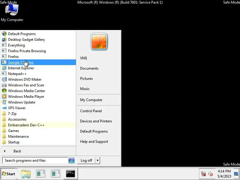The height and width of the screenshot is (180, 240).
Task: Click the muted volume tray icon
Action: [211, 174]
